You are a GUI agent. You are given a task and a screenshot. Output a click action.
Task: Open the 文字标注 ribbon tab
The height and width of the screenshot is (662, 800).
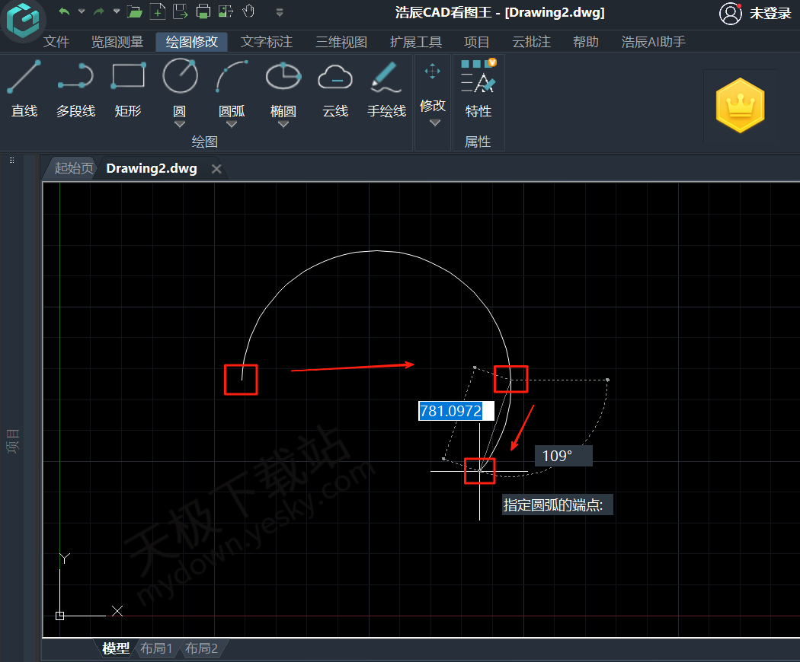(x=267, y=42)
